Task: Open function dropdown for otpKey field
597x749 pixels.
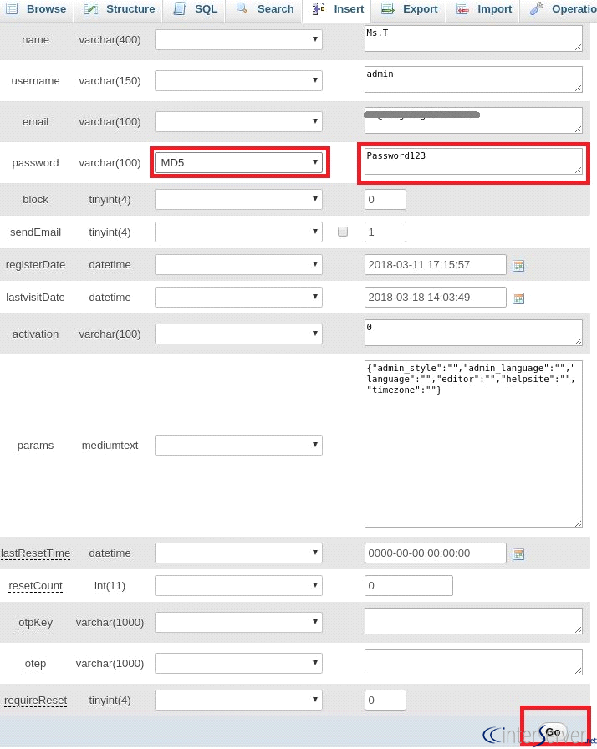Action: tap(238, 622)
